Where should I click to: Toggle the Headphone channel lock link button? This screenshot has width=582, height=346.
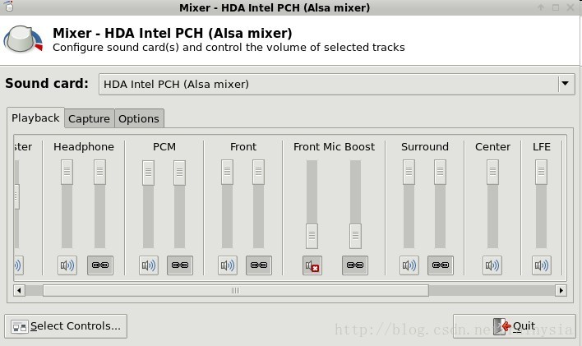click(100, 265)
